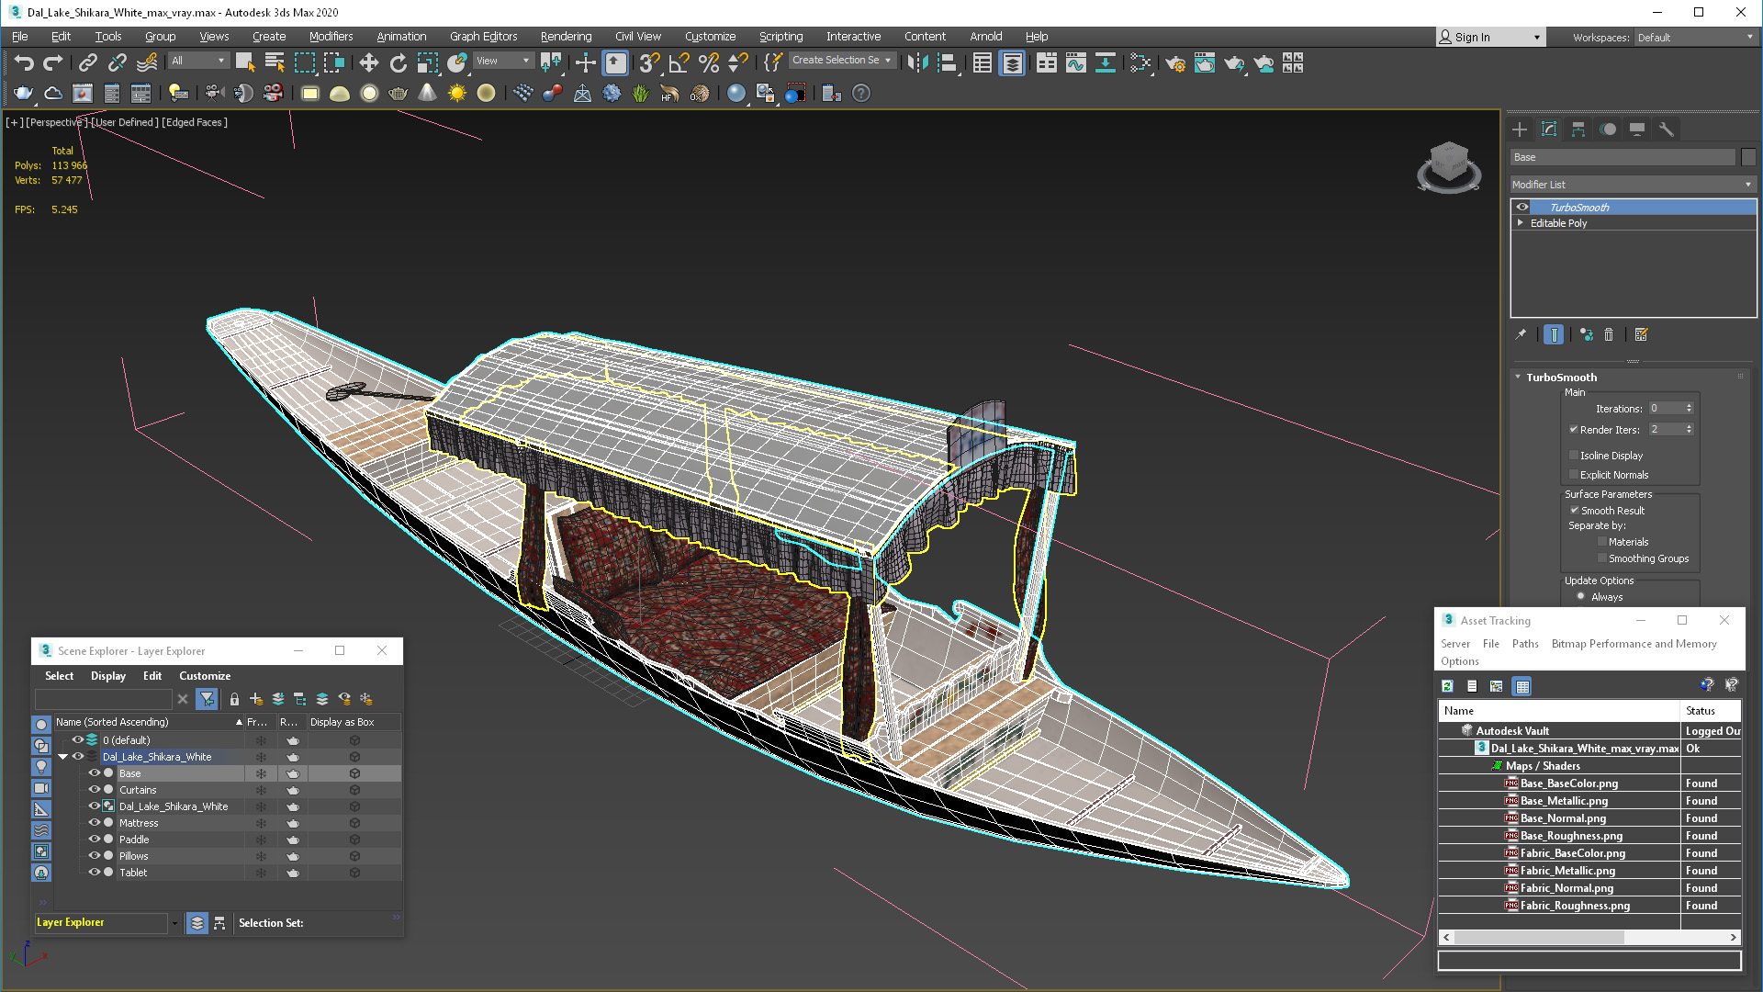The height and width of the screenshot is (992, 1763).
Task: Click the Remove Modifier trash icon
Action: coord(1609,334)
